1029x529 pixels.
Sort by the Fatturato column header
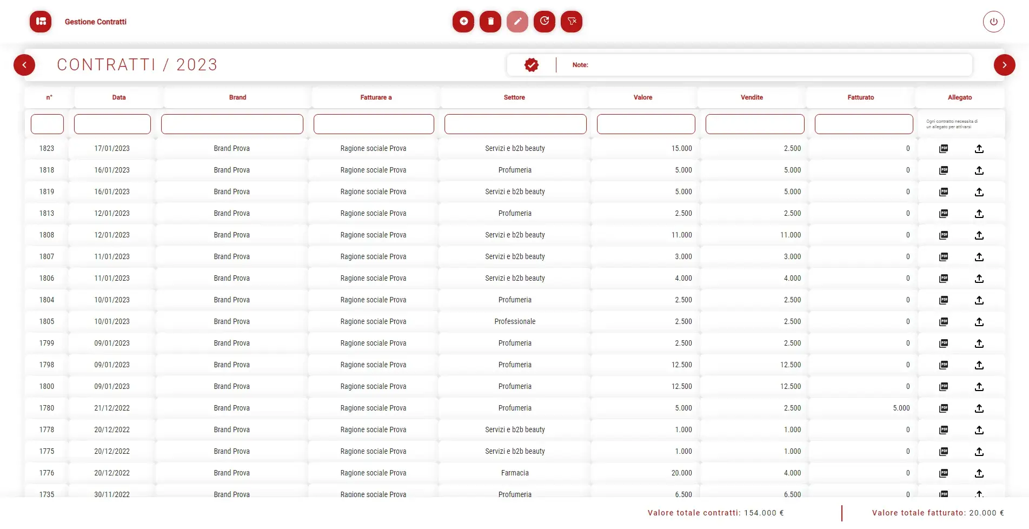tap(861, 97)
